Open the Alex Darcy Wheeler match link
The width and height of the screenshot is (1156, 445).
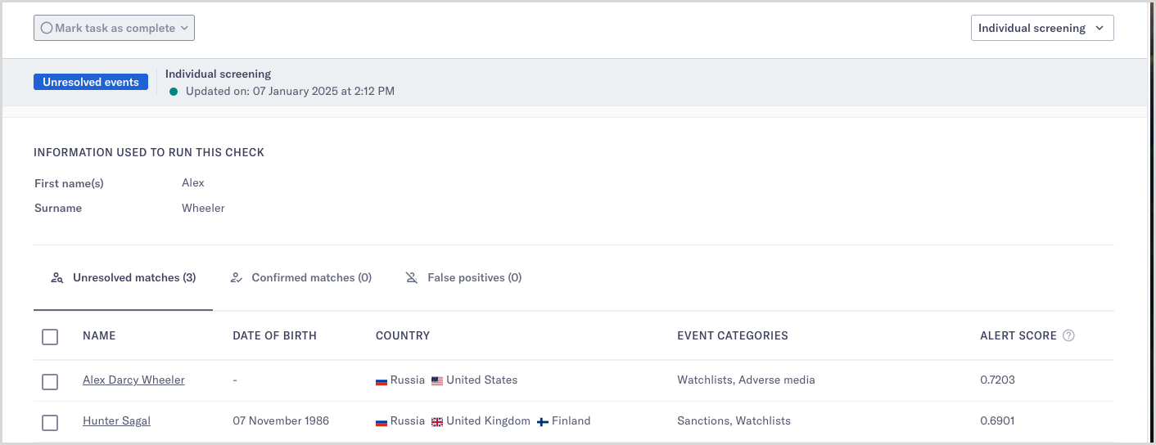(133, 380)
